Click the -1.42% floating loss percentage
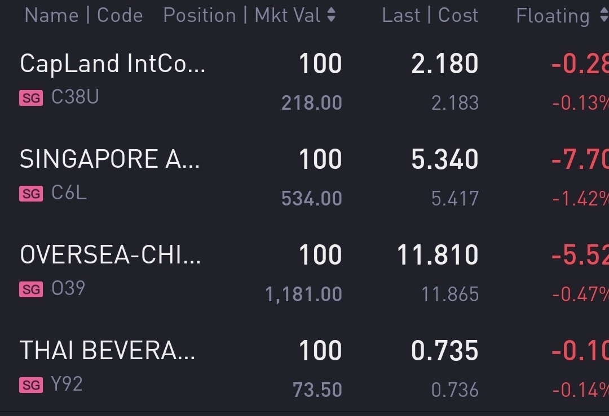Screen dimensions: 609x416 (580, 198)
